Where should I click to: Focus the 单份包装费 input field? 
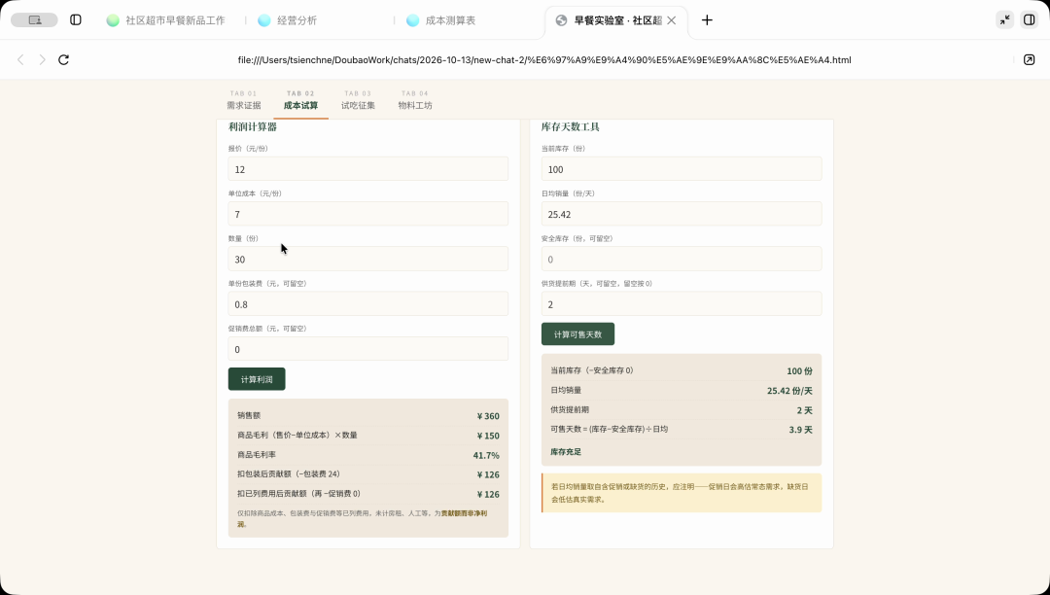pos(368,303)
